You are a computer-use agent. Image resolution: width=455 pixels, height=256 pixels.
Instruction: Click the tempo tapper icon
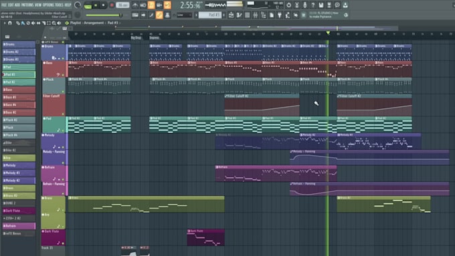[x=288, y=15]
